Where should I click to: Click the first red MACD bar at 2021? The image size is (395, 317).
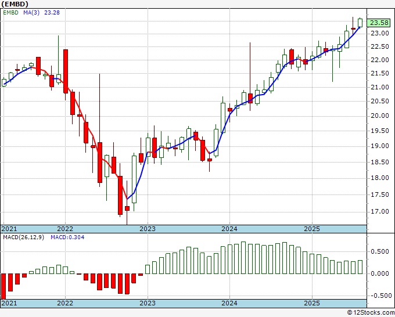click(3, 286)
